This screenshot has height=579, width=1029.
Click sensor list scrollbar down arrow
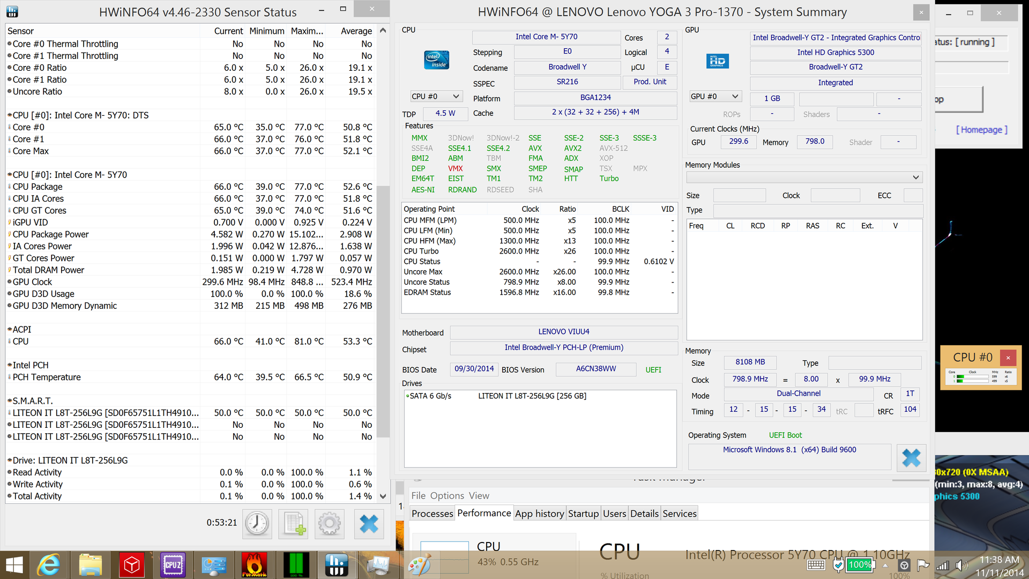point(383,496)
